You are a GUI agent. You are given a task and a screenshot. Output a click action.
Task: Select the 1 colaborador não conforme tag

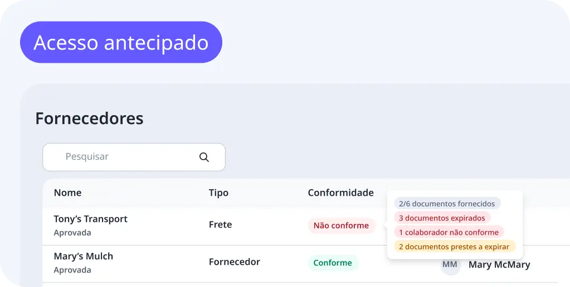(x=449, y=232)
